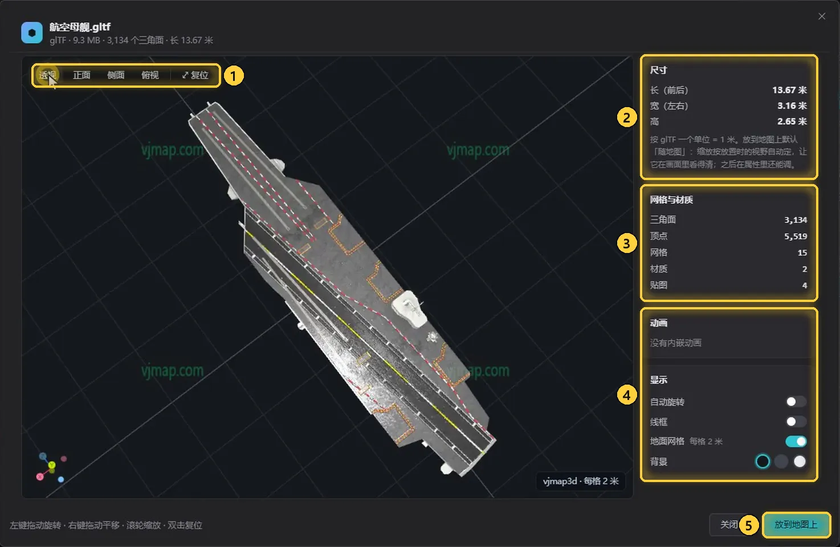Click the 网格与材质 section heading
This screenshot has height=547, width=840.
click(671, 200)
